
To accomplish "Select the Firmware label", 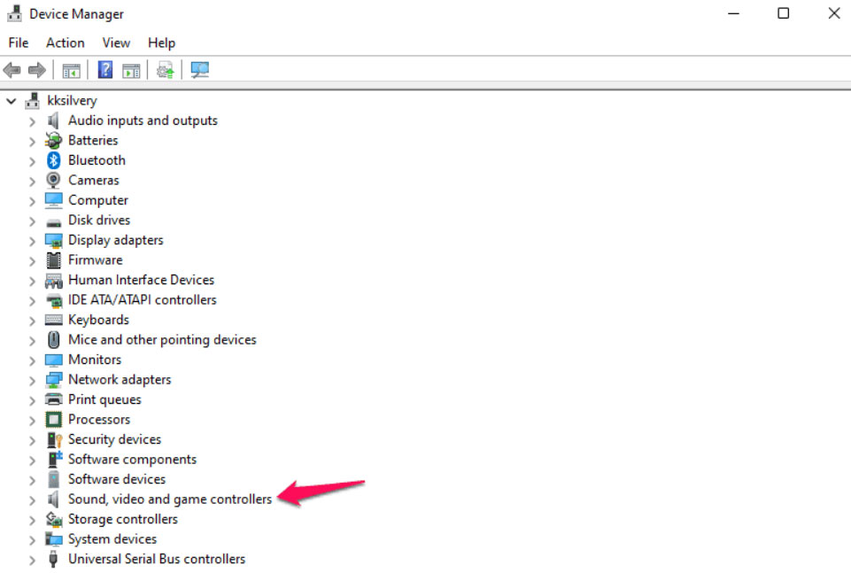I will tap(96, 259).
